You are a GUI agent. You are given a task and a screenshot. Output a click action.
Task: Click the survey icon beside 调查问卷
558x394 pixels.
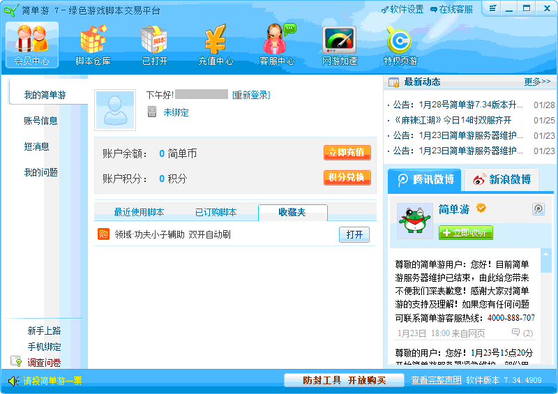pyautogui.click(x=16, y=361)
